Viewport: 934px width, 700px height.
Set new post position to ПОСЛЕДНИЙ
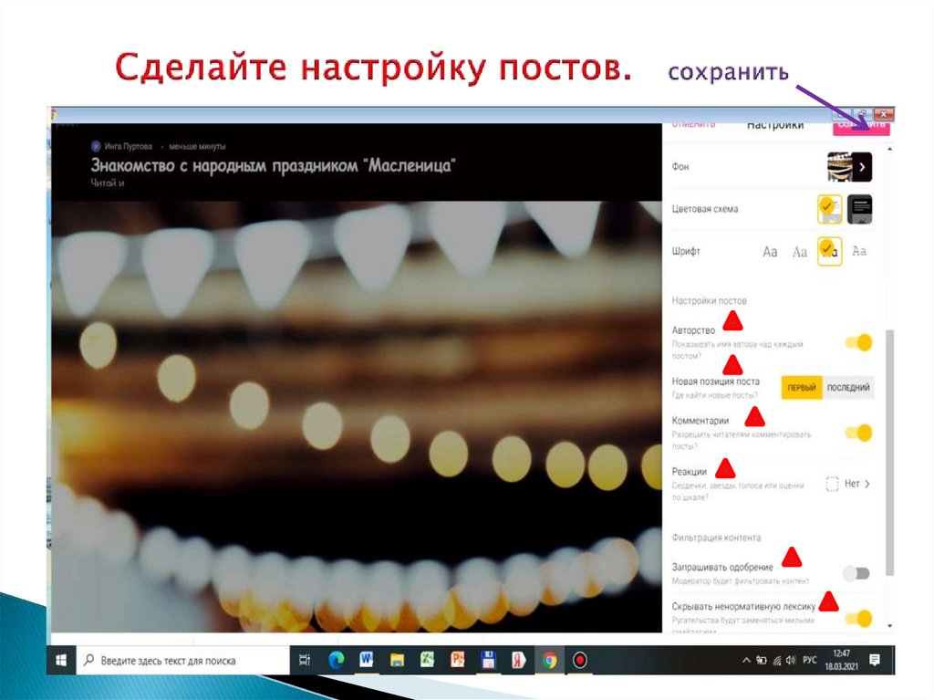point(848,388)
